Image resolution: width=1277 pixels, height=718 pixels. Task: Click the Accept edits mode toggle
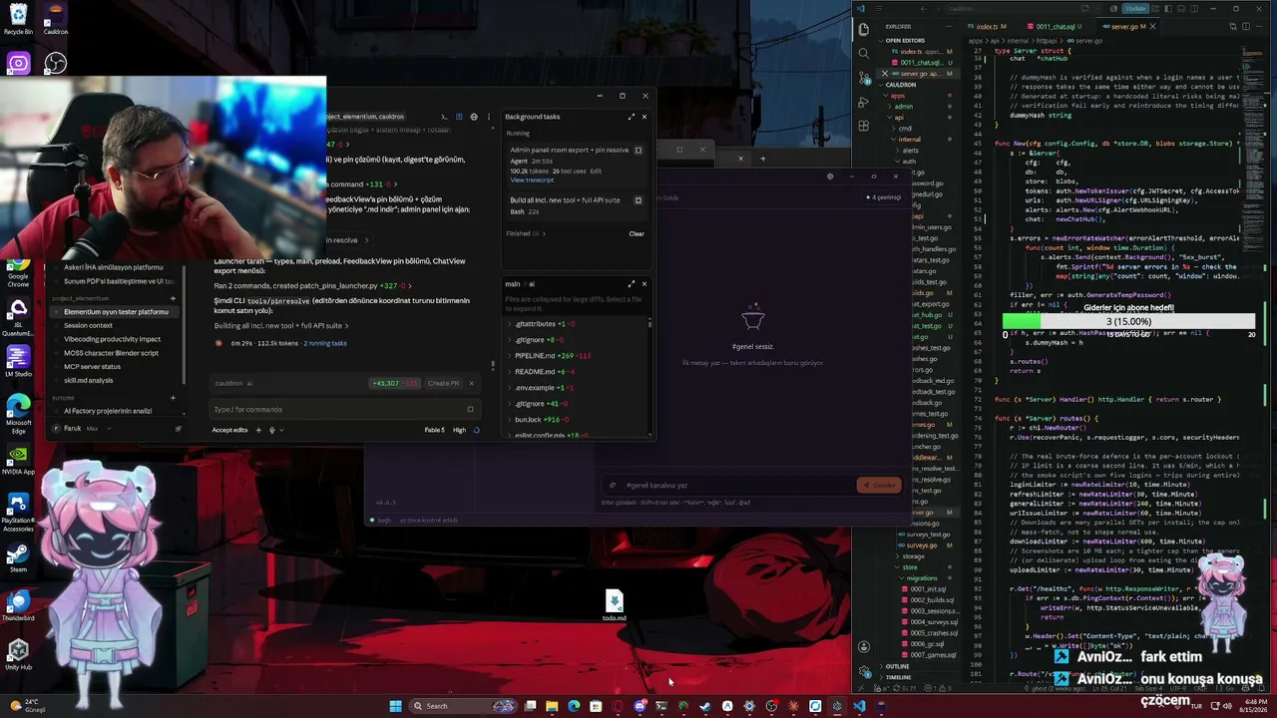[x=229, y=430]
